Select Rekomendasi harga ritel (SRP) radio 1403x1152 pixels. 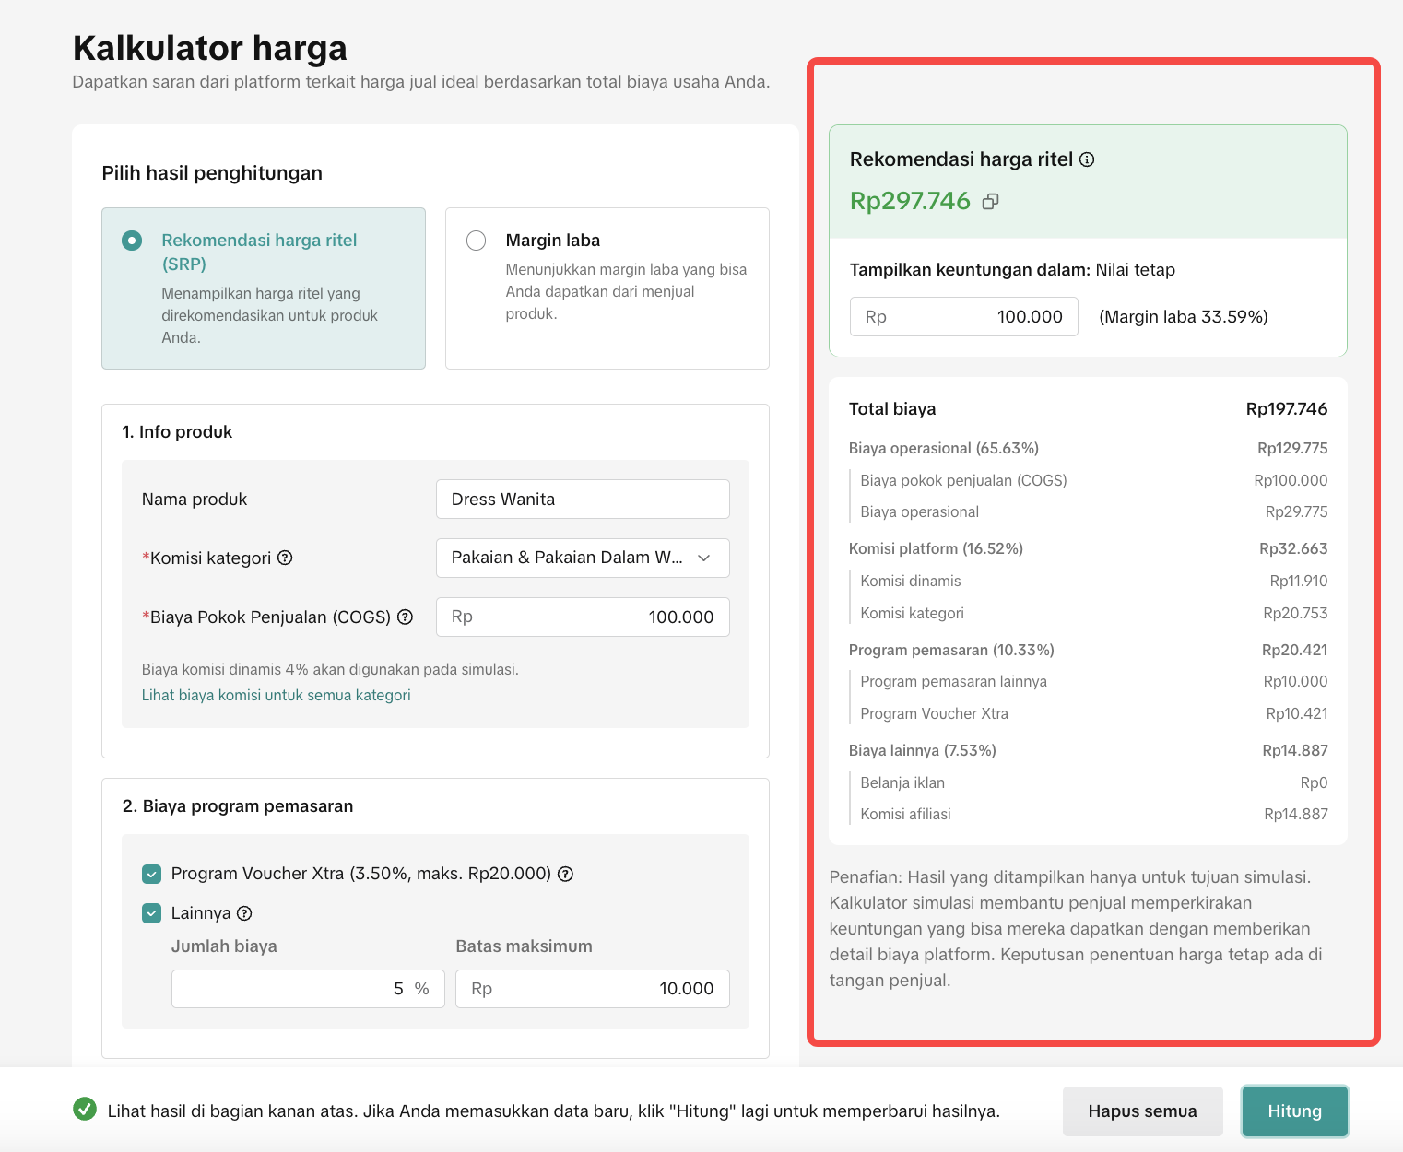[132, 241]
